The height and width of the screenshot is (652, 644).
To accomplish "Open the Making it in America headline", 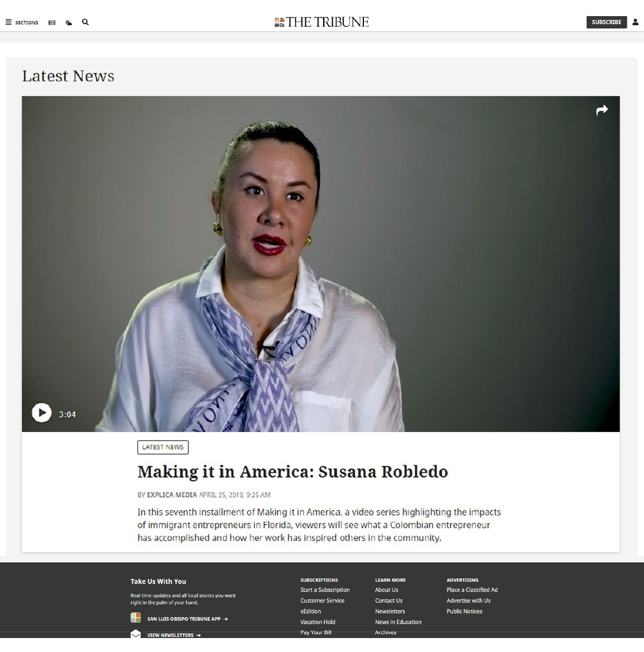I will click(x=292, y=472).
